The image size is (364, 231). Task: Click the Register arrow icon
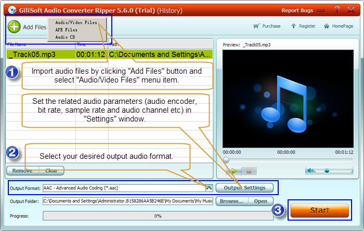294,26
